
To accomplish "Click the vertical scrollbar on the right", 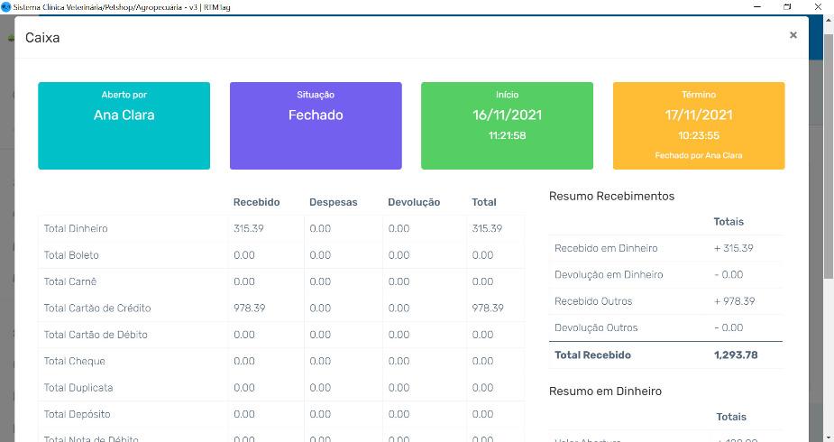I will click(829, 180).
